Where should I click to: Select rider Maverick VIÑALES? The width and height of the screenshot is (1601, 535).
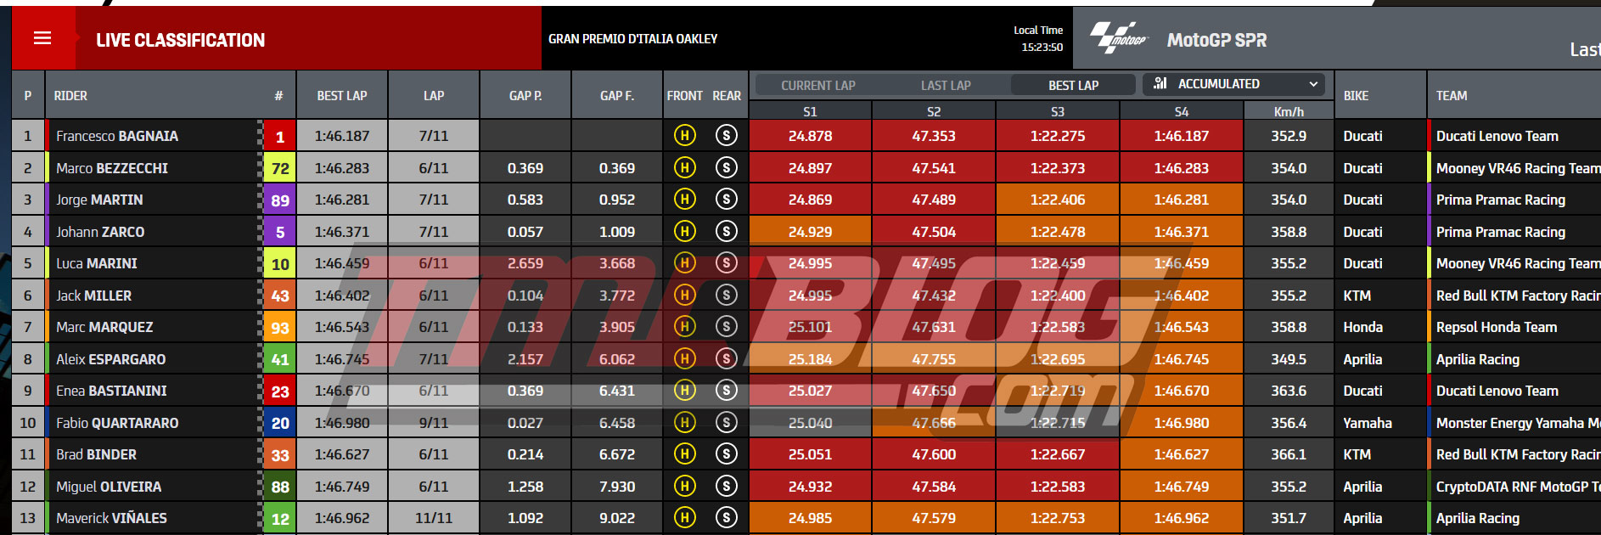(111, 518)
